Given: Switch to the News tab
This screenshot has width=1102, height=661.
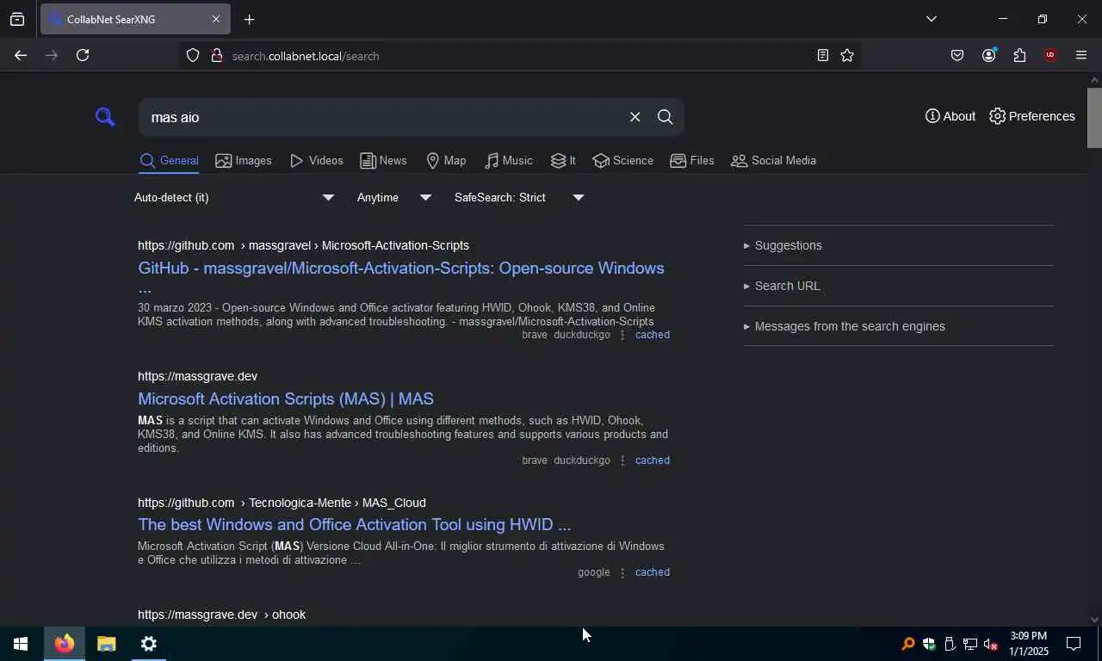Looking at the screenshot, I should 383,161.
